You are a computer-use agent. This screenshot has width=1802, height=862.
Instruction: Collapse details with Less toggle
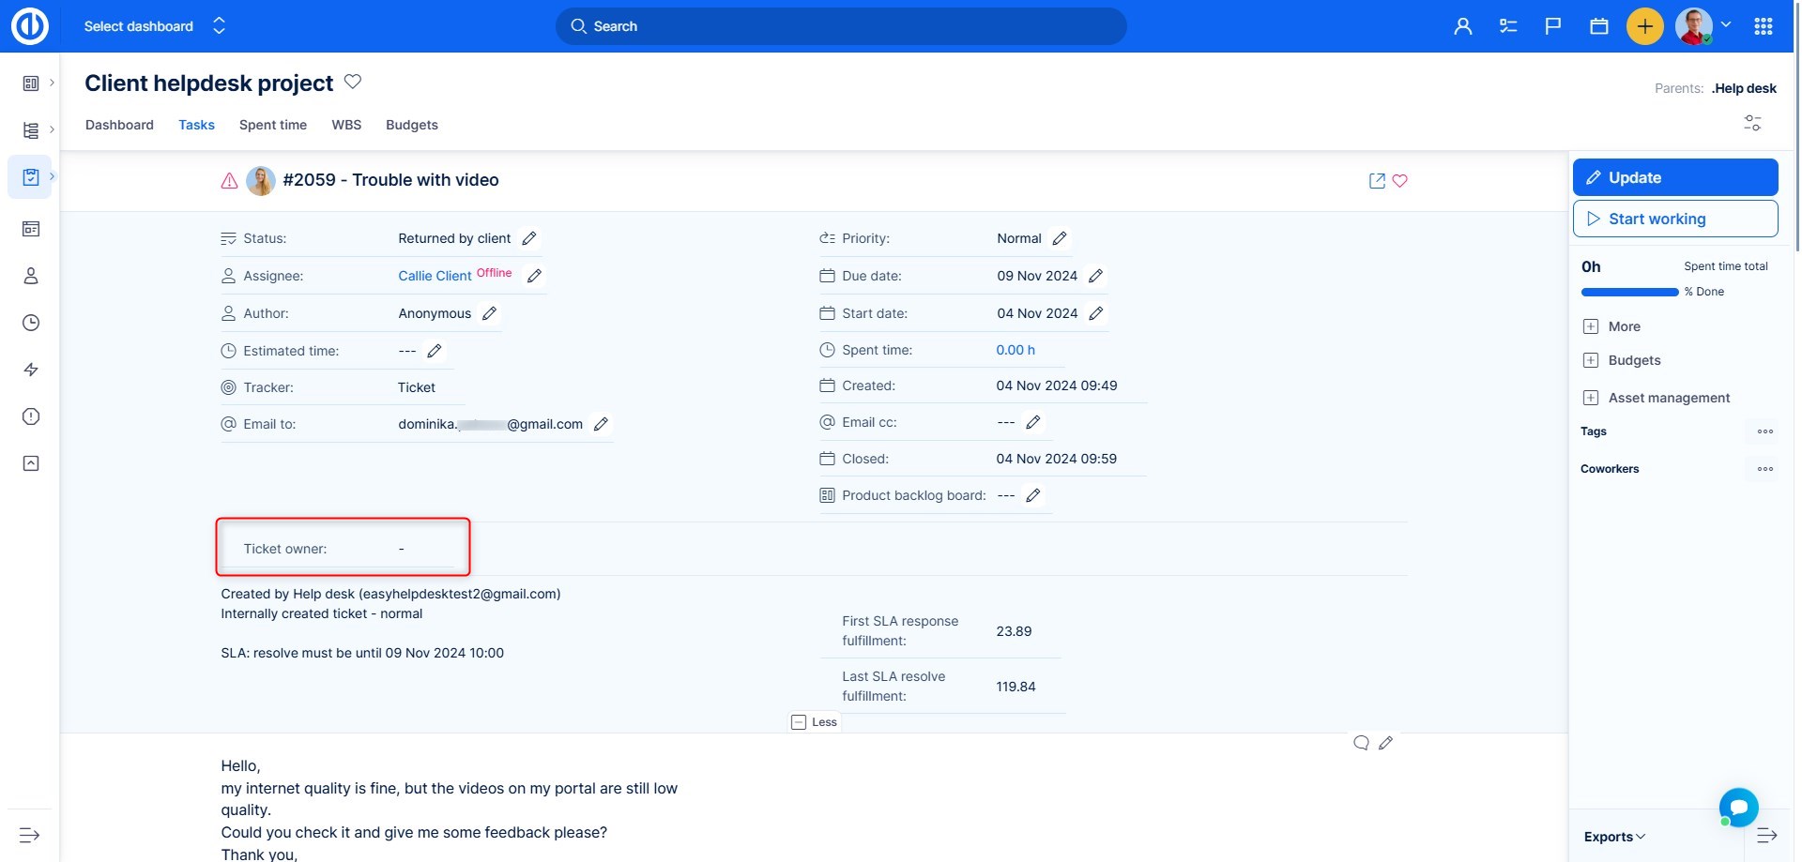[814, 722]
